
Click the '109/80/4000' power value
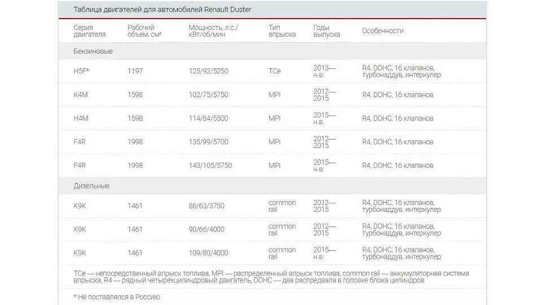pyautogui.click(x=208, y=253)
